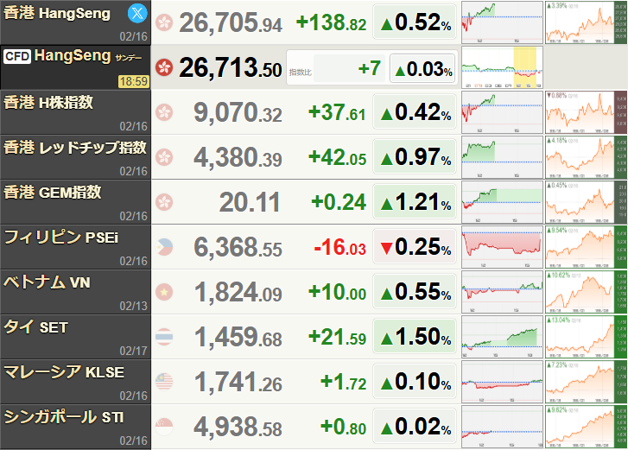Image resolution: width=628 pixels, height=450 pixels.
Task: Open H株指数 long-term orange chart thumbnail
Action: [586, 112]
